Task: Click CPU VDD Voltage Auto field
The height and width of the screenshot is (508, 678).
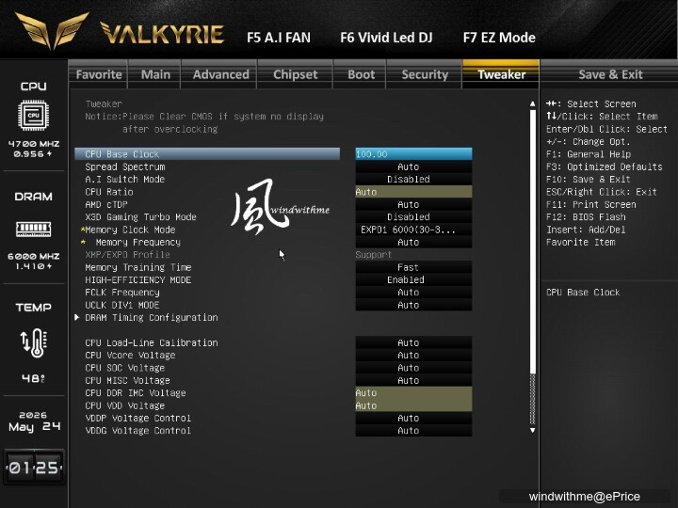Action: coord(413,405)
